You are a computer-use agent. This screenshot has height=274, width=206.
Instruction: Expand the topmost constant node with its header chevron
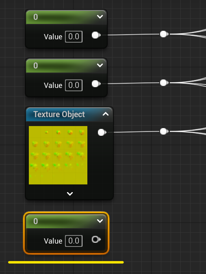click(x=100, y=17)
